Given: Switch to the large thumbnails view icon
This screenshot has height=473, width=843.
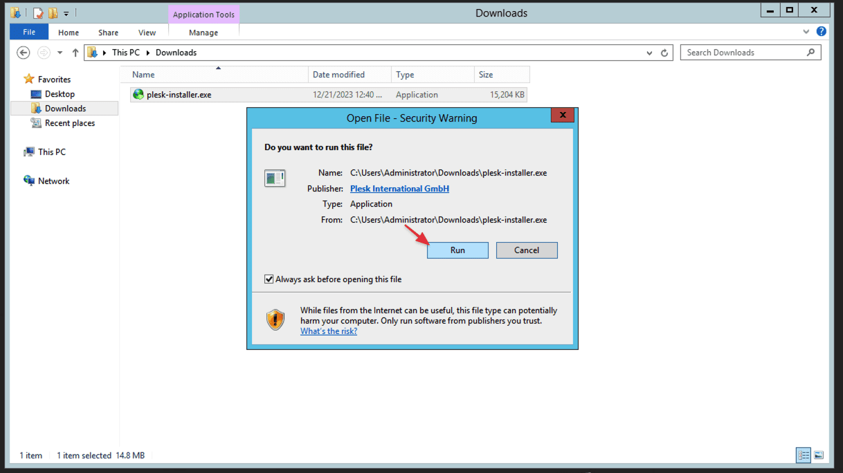Looking at the screenshot, I should pos(819,455).
